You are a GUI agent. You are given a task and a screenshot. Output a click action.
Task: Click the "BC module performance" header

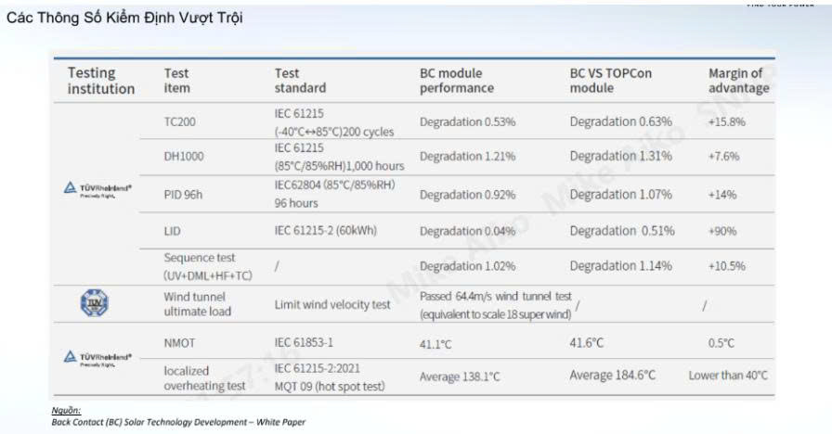tap(457, 81)
